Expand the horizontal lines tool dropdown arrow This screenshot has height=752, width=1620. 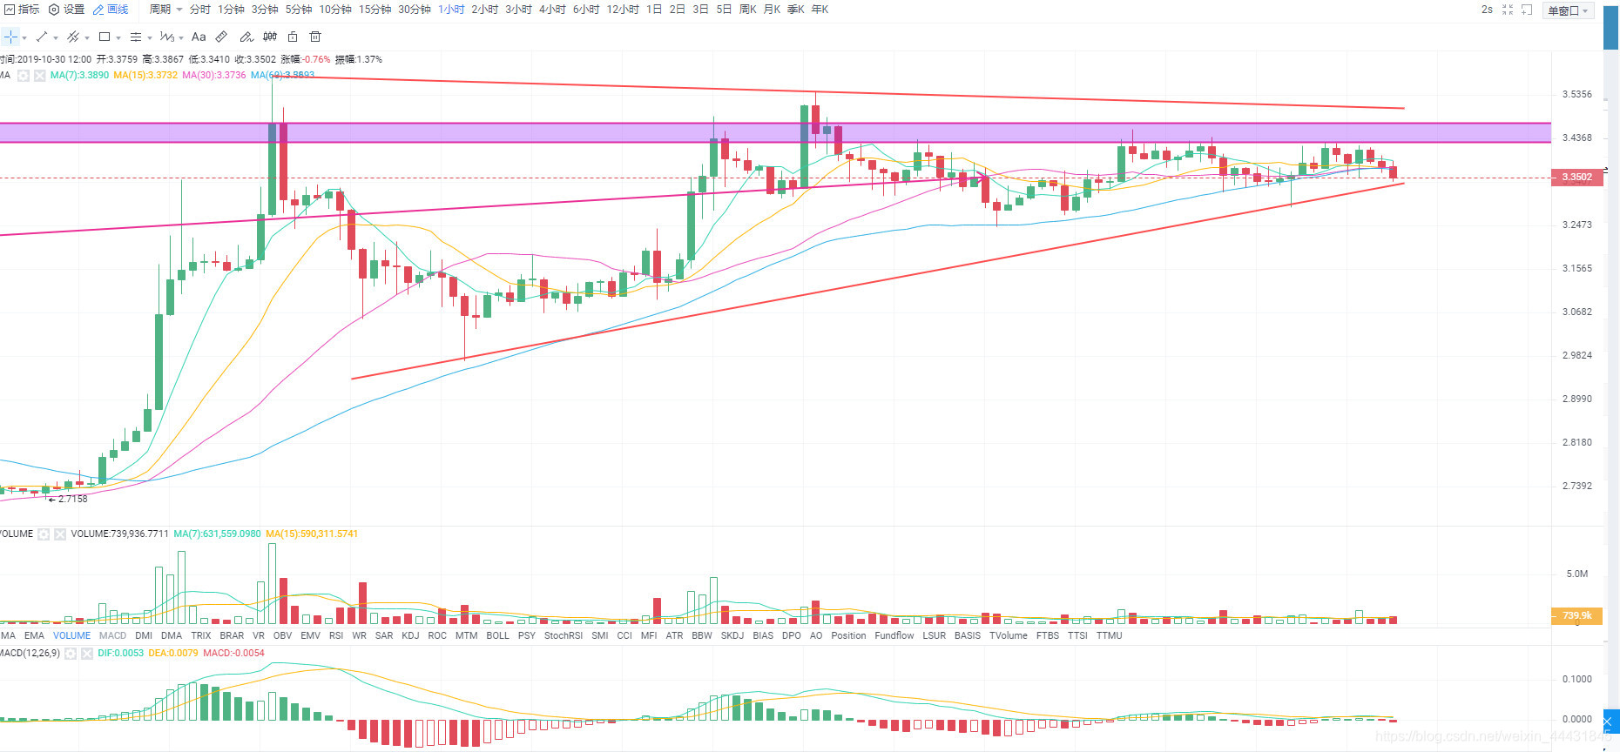click(x=150, y=37)
